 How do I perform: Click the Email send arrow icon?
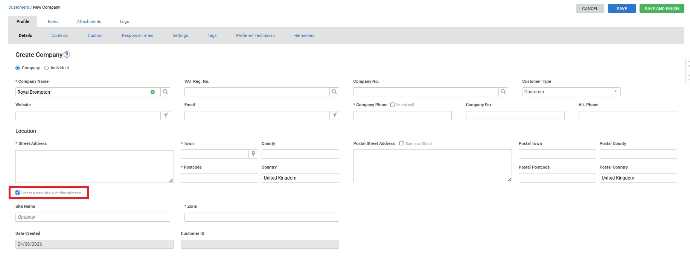[334, 115]
